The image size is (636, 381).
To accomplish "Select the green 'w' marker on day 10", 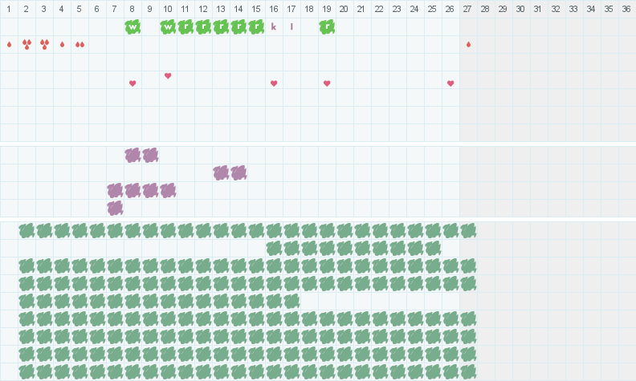I will (168, 26).
